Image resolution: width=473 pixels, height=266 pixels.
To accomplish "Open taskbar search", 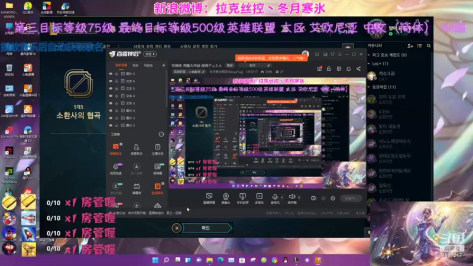I will coord(166,260).
